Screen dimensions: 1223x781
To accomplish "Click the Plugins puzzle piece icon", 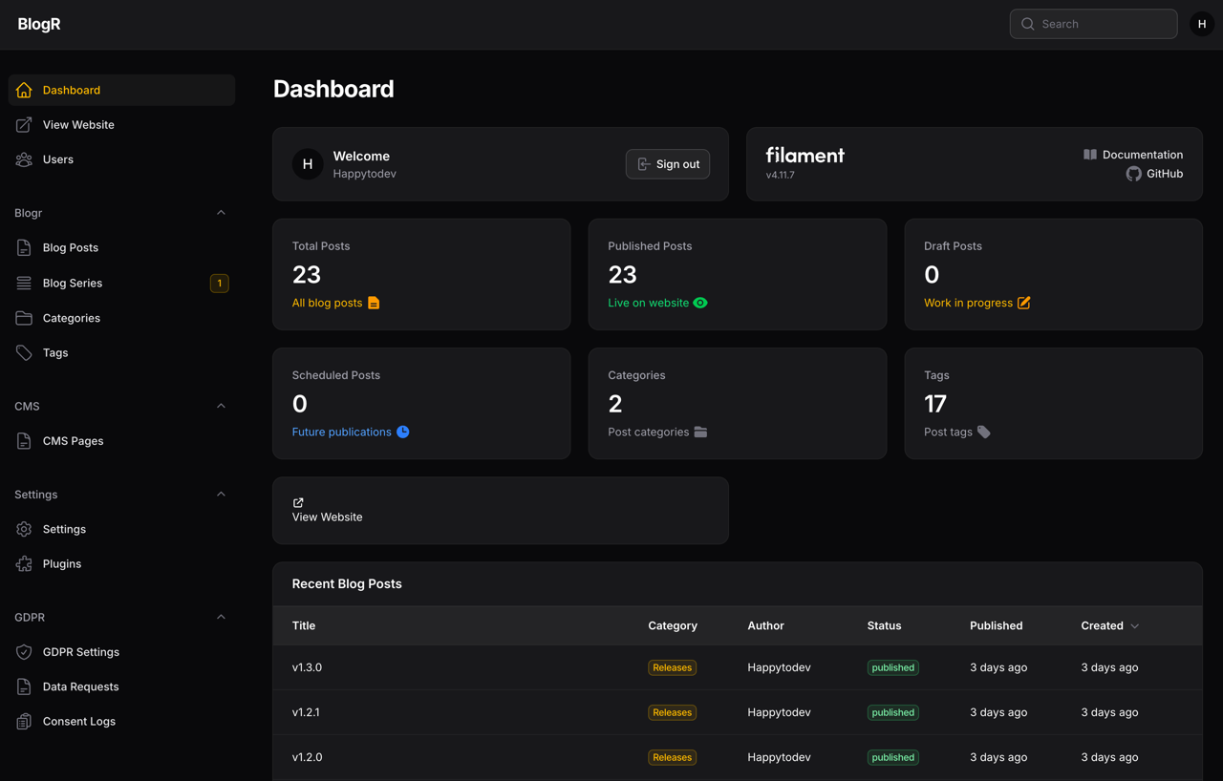I will pyautogui.click(x=24, y=563).
